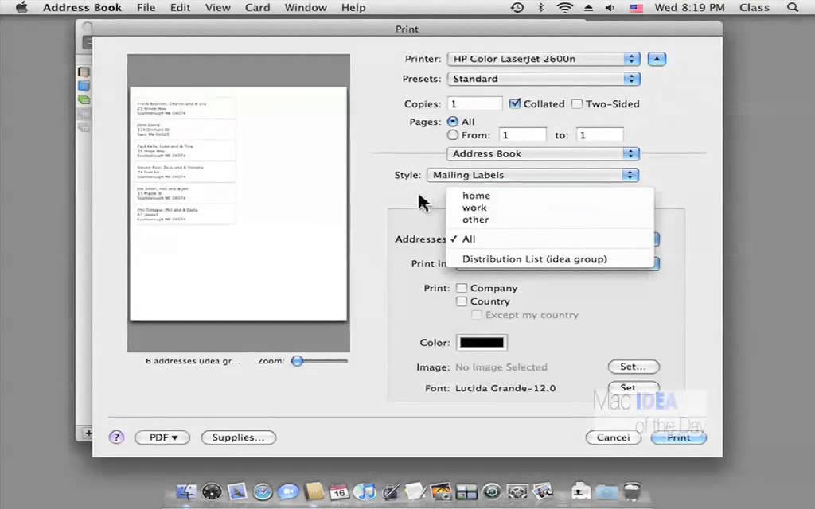
Task: Click the purple help question mark button
Action: (x=116, y=437)
